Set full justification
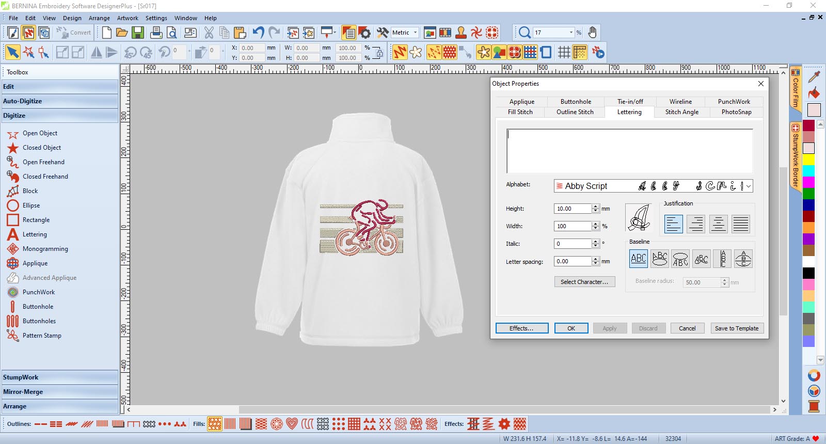This screenshot has width=826, height=444. click(x=741, y=224)
